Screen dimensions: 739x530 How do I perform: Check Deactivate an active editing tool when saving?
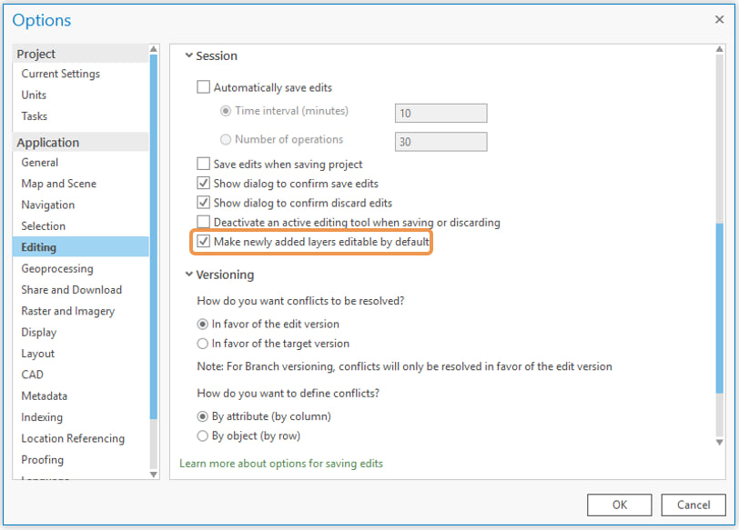click(202, 222)
